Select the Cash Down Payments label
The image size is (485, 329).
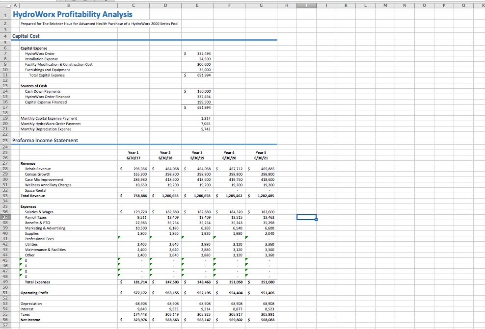click(x=43, y=91)
